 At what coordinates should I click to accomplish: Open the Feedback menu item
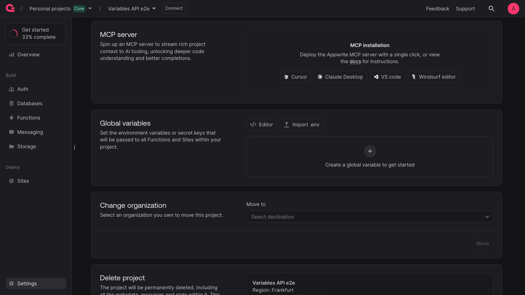[438, 8]
